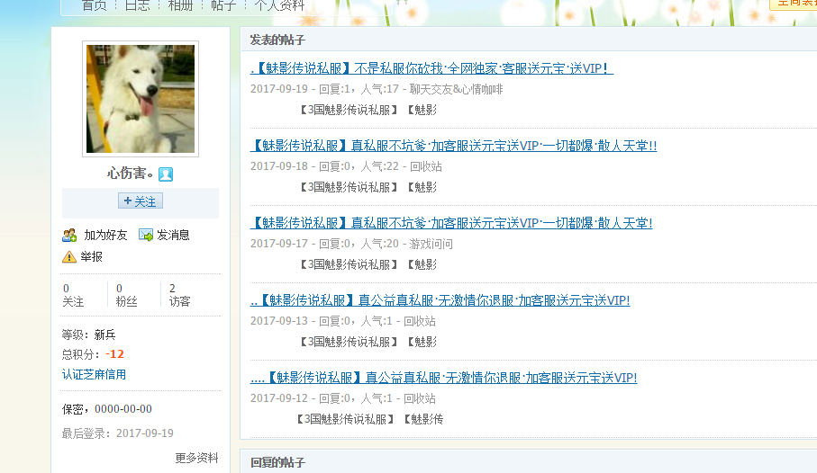Open post ending with 散人天堂!! from 2017-09-18
The image size is (817, 473).
[453, 146]
